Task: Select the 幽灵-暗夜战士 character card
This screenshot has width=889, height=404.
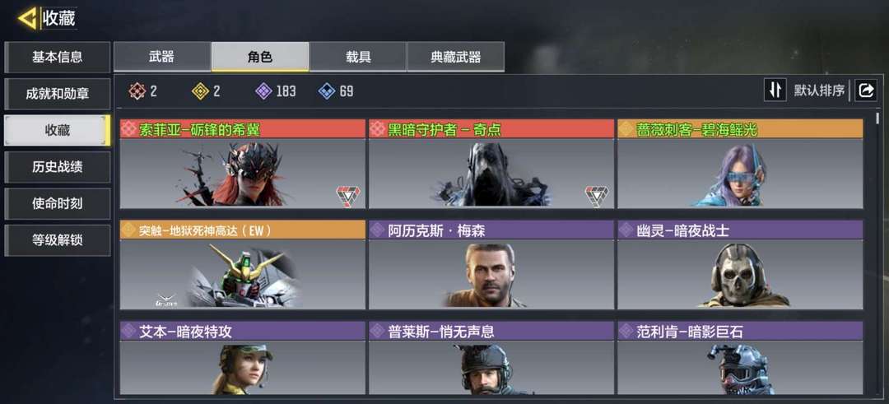Action: [x=740, y=265]
